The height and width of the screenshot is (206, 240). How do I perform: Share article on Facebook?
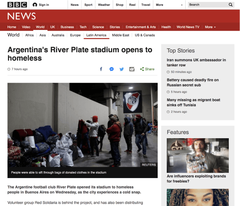click(101, 69)
